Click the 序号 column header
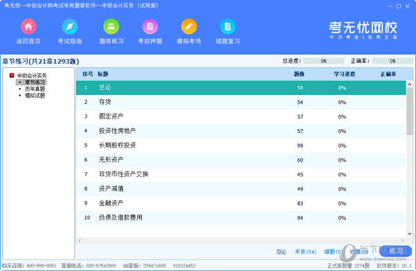416x271 pixels. pos(87,74)
